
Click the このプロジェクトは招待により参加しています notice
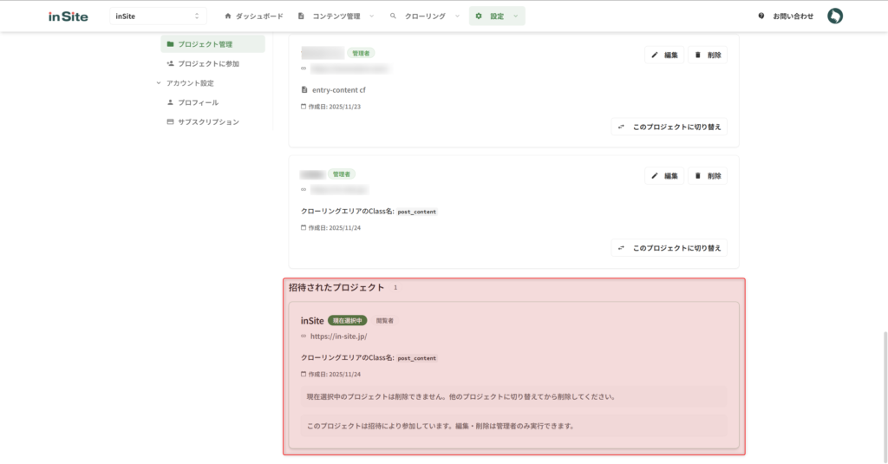coord(513,426)
